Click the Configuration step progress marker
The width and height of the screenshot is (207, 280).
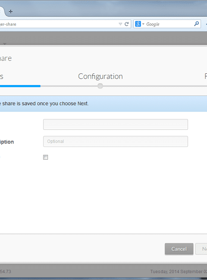point(100,86)
